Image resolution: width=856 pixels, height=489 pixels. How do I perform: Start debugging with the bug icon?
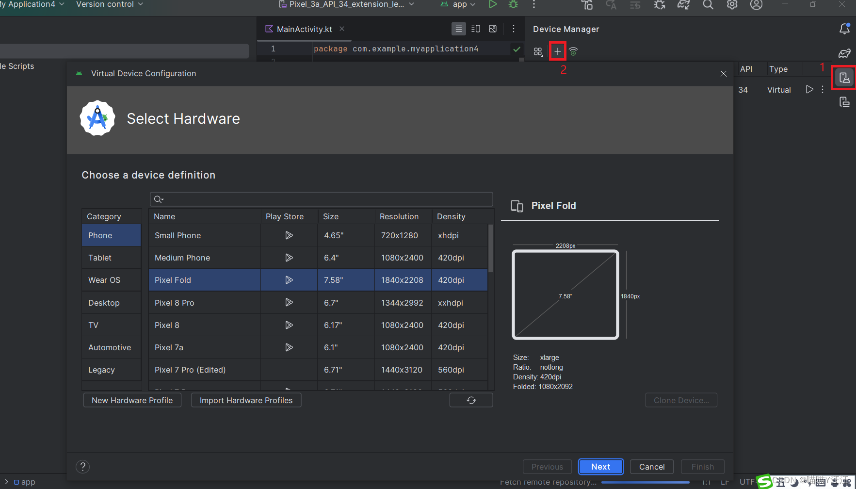tap(513, 4)
